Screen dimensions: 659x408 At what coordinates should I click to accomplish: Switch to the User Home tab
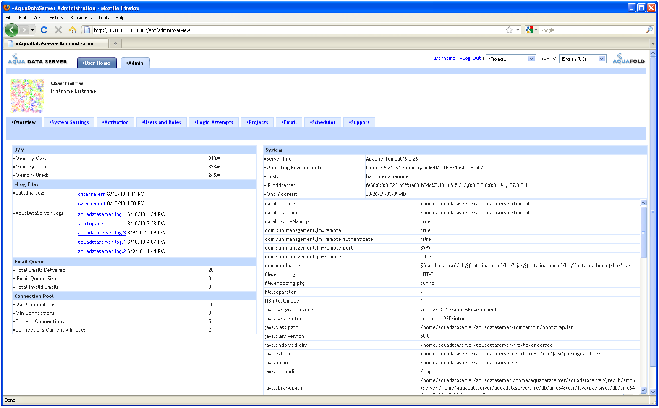point(97,63)
